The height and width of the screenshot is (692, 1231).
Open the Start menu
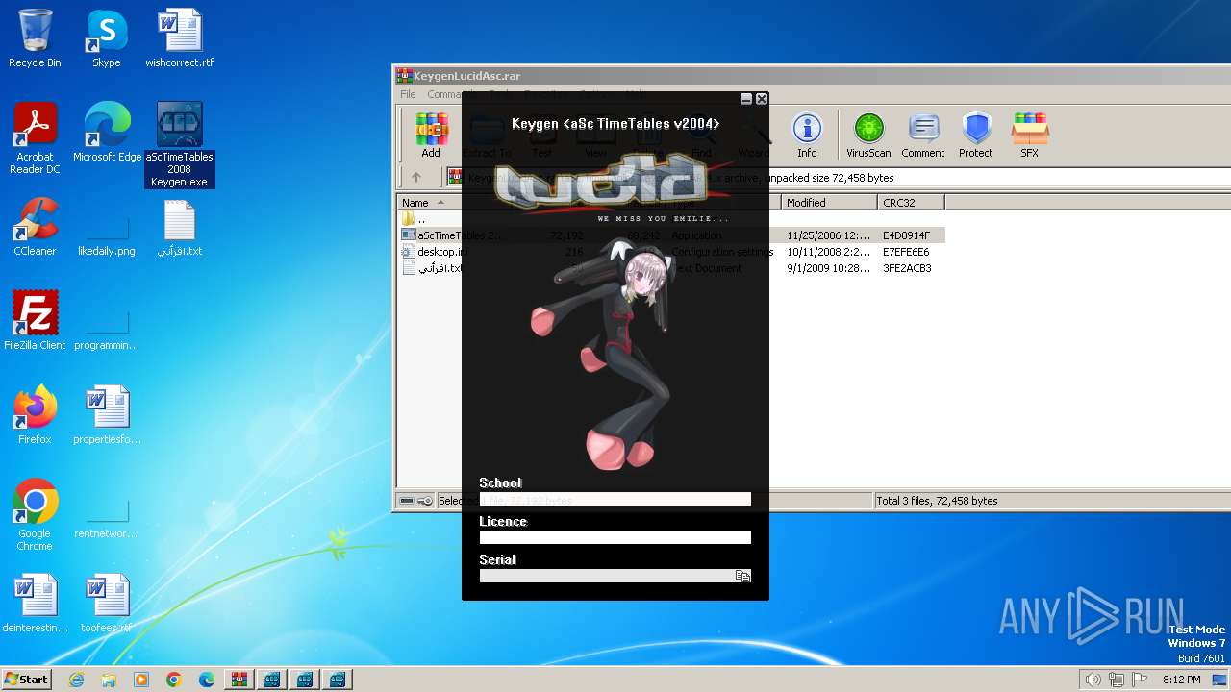tap(26, 680)
